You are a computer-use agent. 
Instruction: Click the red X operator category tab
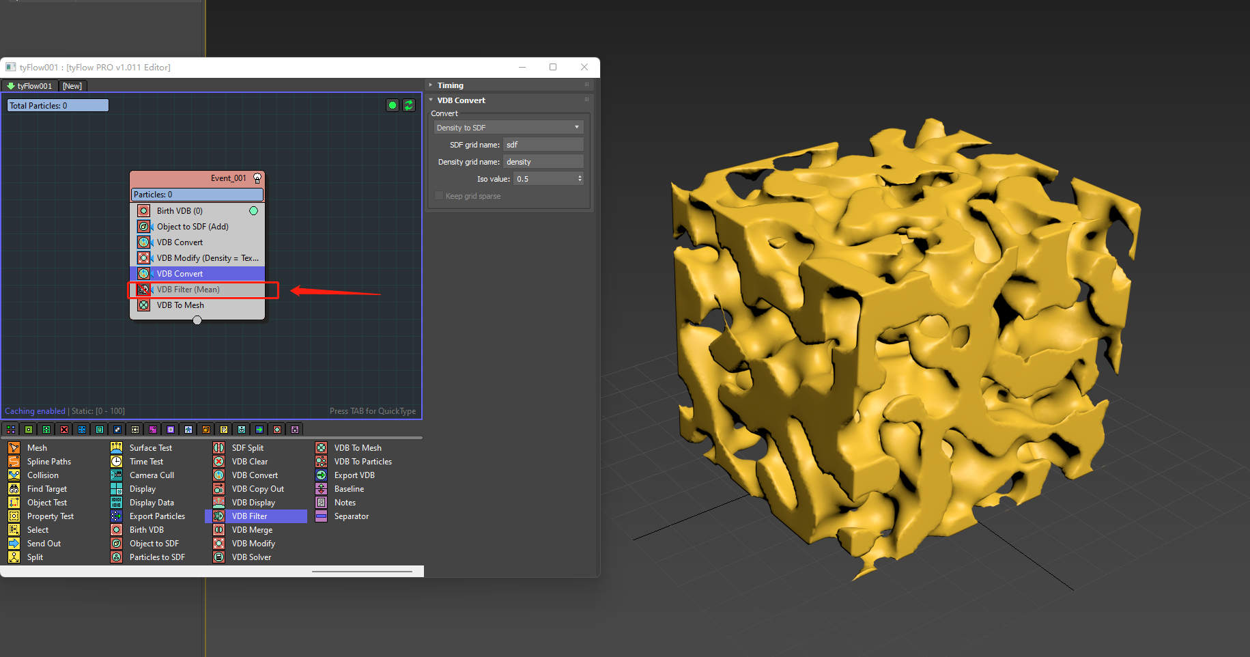coord(64,430)
